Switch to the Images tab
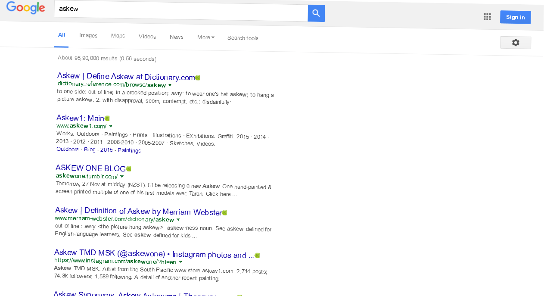Viewport: 544px width, 296px height. point(88,36)
